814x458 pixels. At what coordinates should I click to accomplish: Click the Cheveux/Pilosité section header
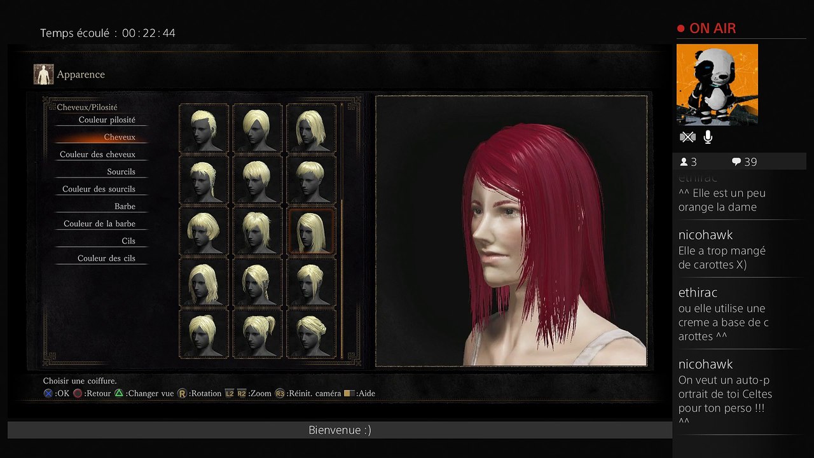point(87,107)
